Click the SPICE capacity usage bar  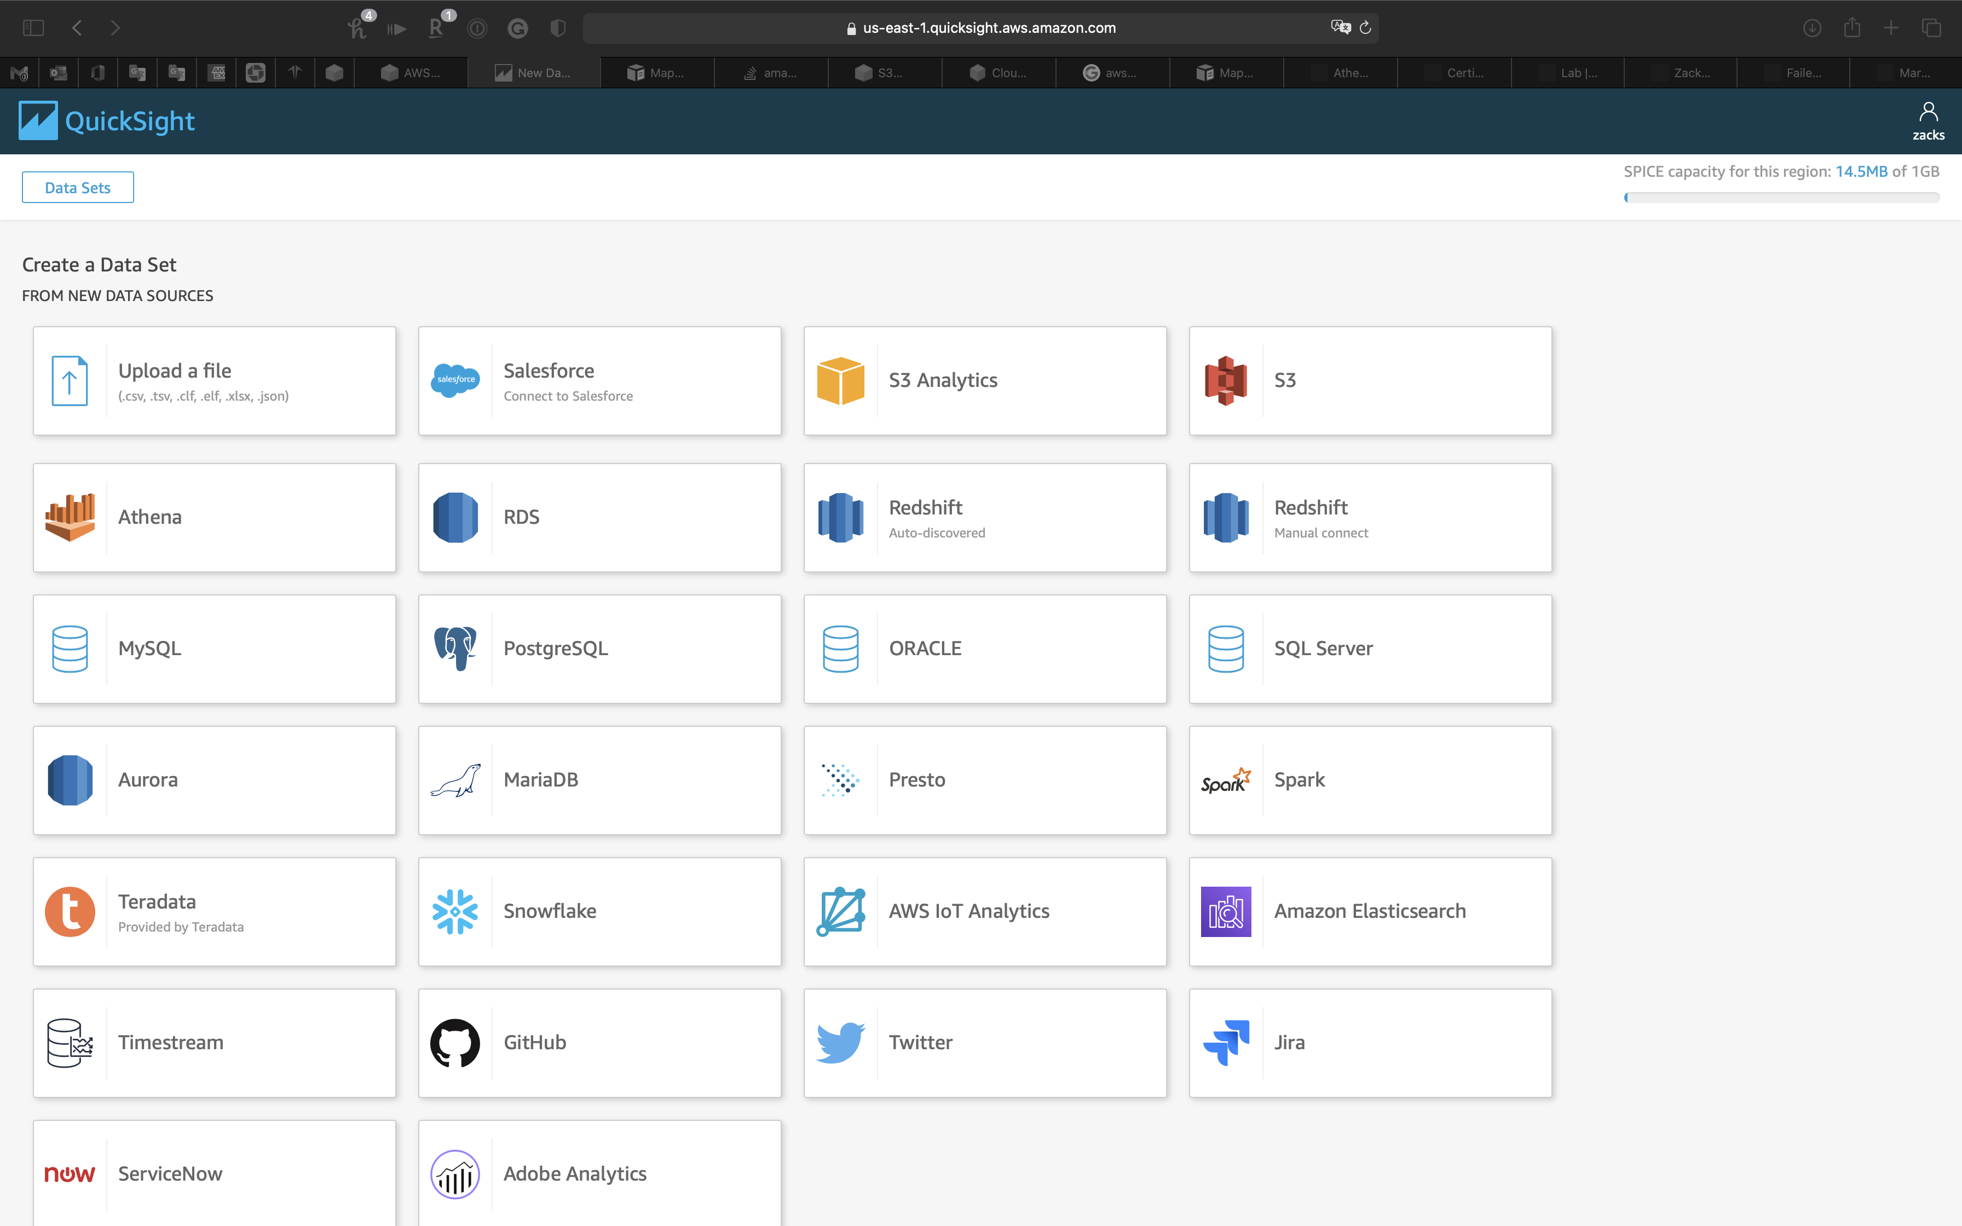click(1781, 197)
